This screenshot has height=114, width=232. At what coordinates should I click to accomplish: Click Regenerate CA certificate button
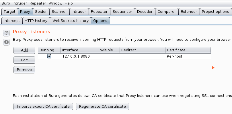pos(102,107)
